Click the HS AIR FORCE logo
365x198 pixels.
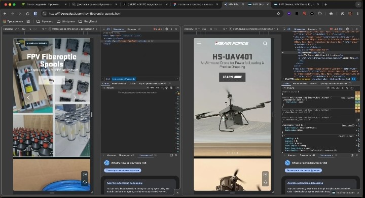[x=231, y=43]
